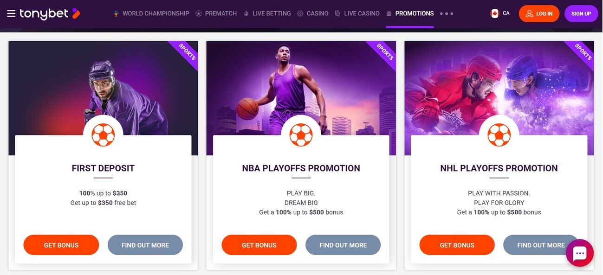Click the soccer ball icon on NBA Playoffs card
Image resolution: width=603 pixels, height=275 pixels.
pos(301,135)
